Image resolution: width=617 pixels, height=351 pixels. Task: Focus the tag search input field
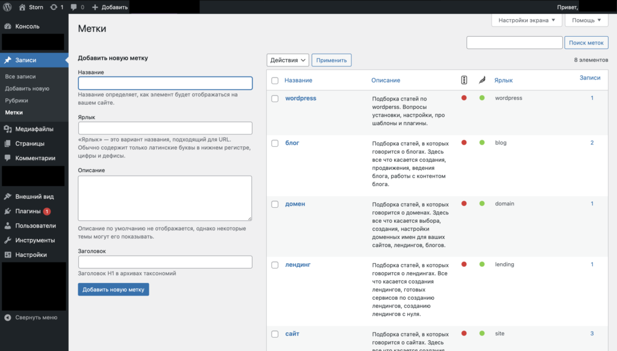tap(515, 43)
